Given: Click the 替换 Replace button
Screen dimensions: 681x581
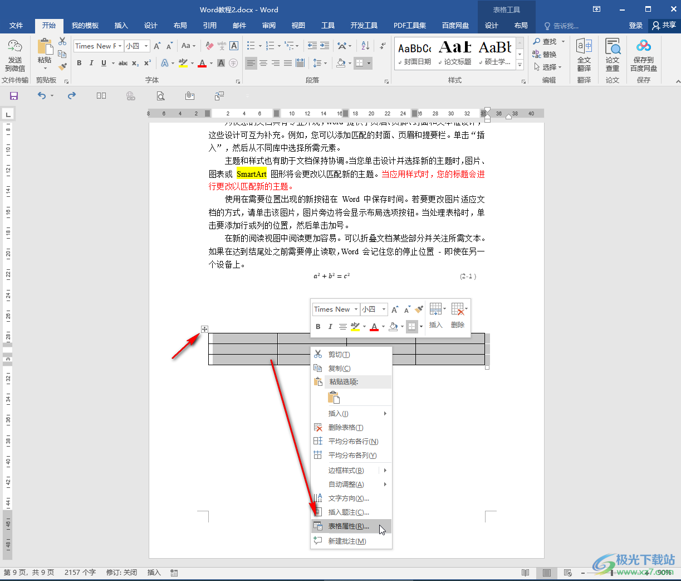Looking at the screenshot, I should pyautogui.click(x=545, y=54).
